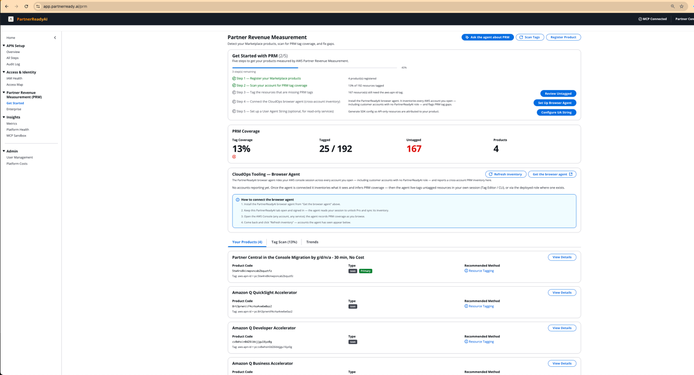
Task: Open User Management under Admin
Action: tap(20, 158)
